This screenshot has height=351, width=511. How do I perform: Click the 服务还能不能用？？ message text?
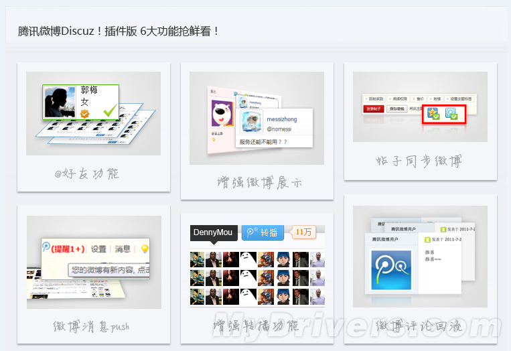tap(263, 142)
